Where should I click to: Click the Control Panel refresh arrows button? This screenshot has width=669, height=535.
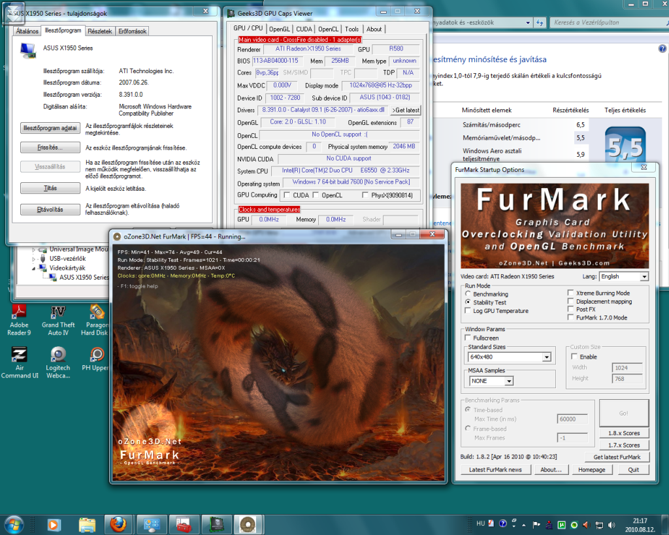pos(540,23)
